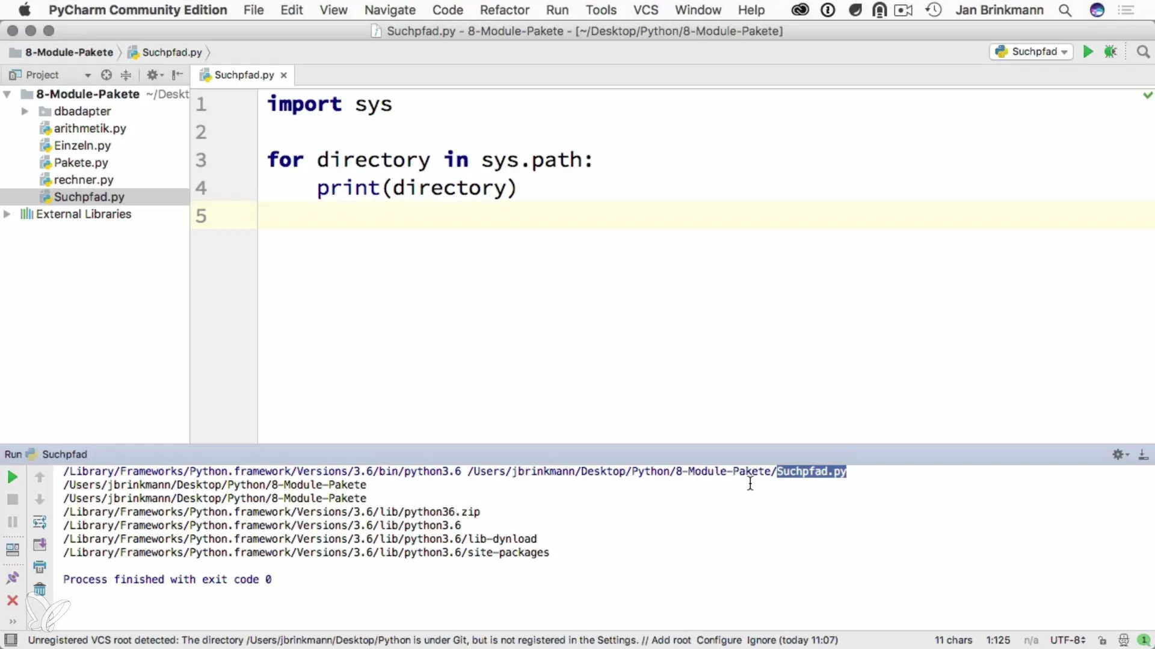Click cursor position 1:125 in status bar

pyautogui.click(x=998, y=641)
